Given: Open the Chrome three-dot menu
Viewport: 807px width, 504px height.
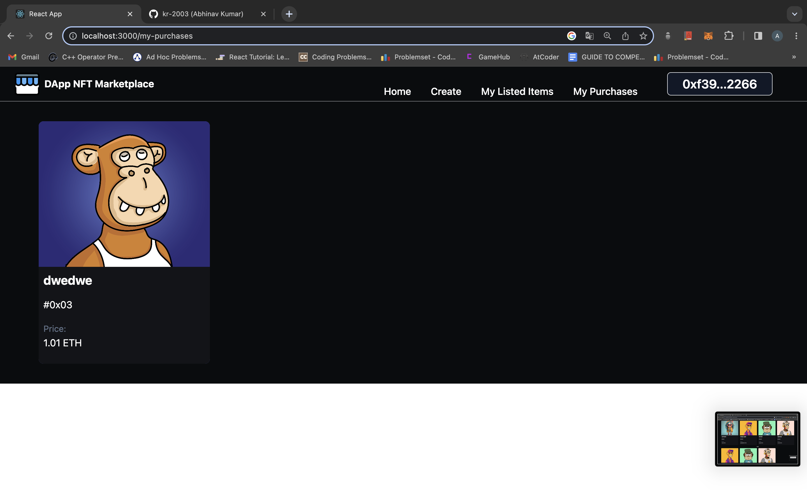Looking at the screenshot, I should [796, 36].
